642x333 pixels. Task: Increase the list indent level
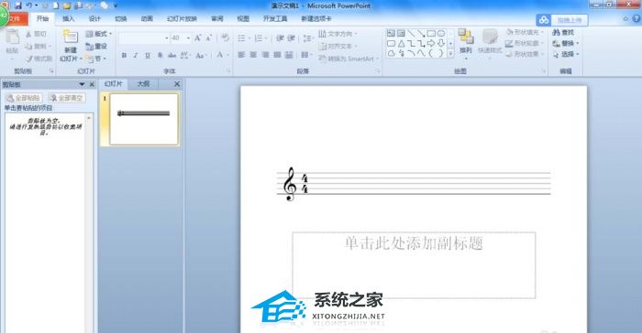[291, 38]
